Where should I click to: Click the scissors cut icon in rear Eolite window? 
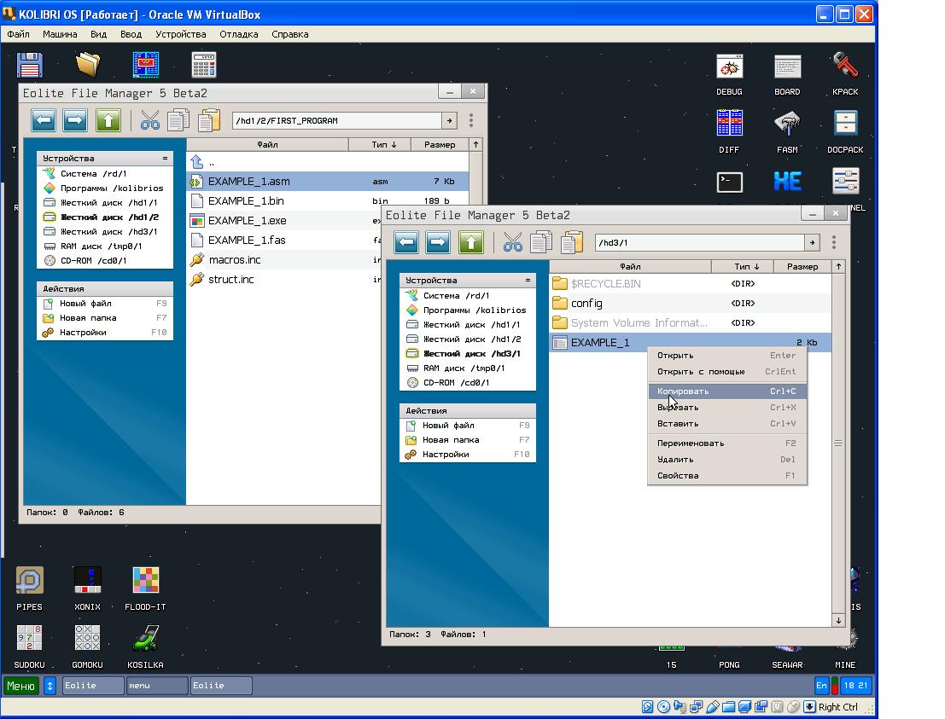tap(150, 120)
